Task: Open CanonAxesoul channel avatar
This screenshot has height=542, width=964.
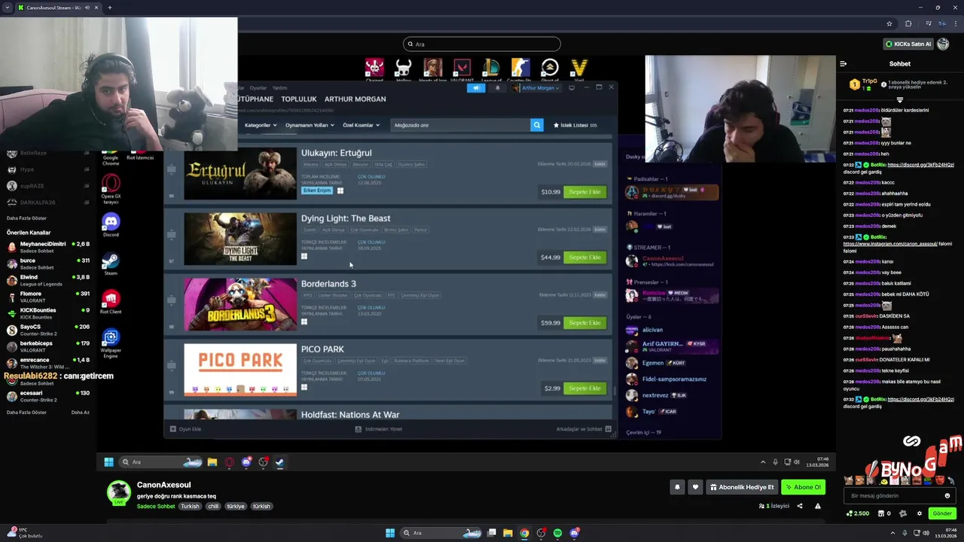Action: 118,493
